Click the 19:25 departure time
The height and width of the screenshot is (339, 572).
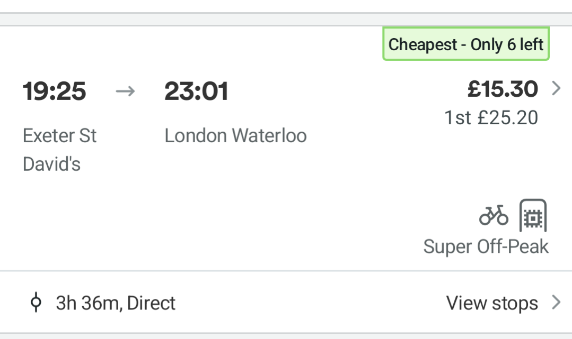(55, 91)
